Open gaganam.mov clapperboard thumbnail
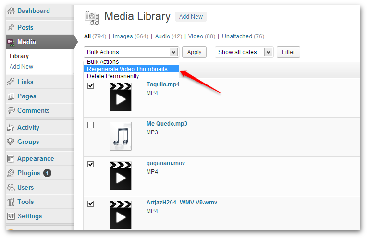This screenshot has width=368, height=239. tap(121, 176)
